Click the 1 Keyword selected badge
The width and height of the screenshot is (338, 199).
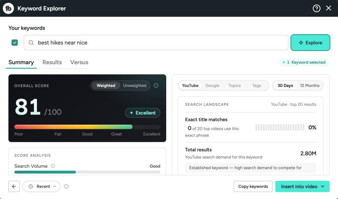(304, 62)
